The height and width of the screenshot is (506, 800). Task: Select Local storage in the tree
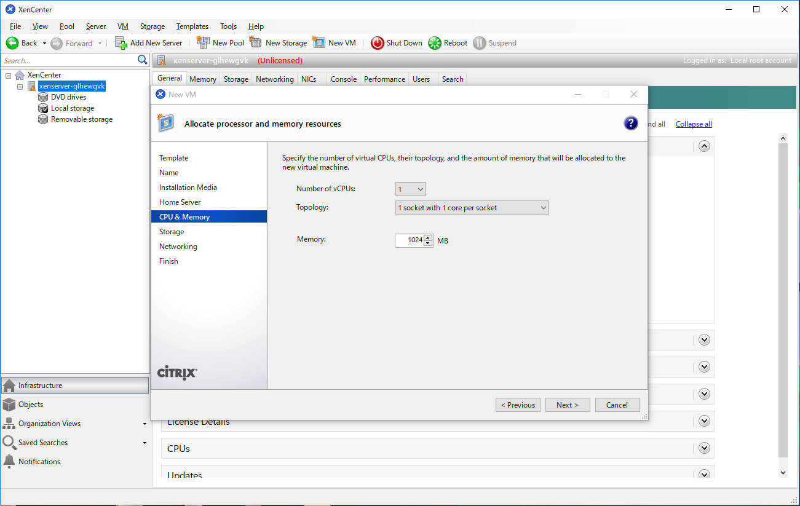(73, 108)
